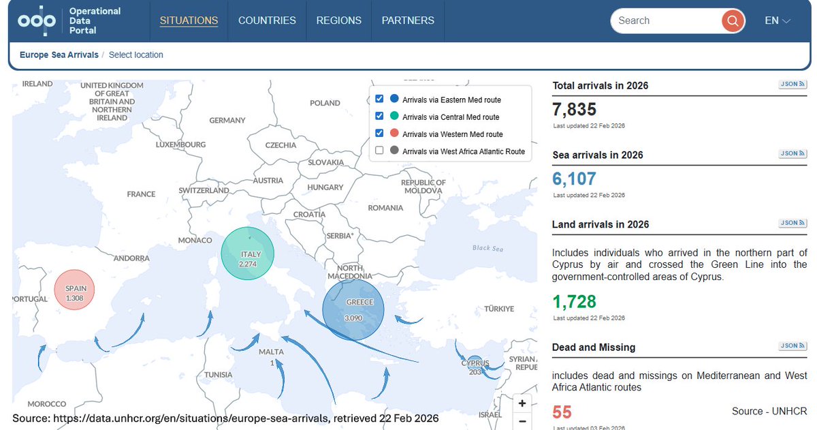The height and width of the screenshot is (430, 817).
Task: Click the FRANCE label on map
Action: point(141,194)
